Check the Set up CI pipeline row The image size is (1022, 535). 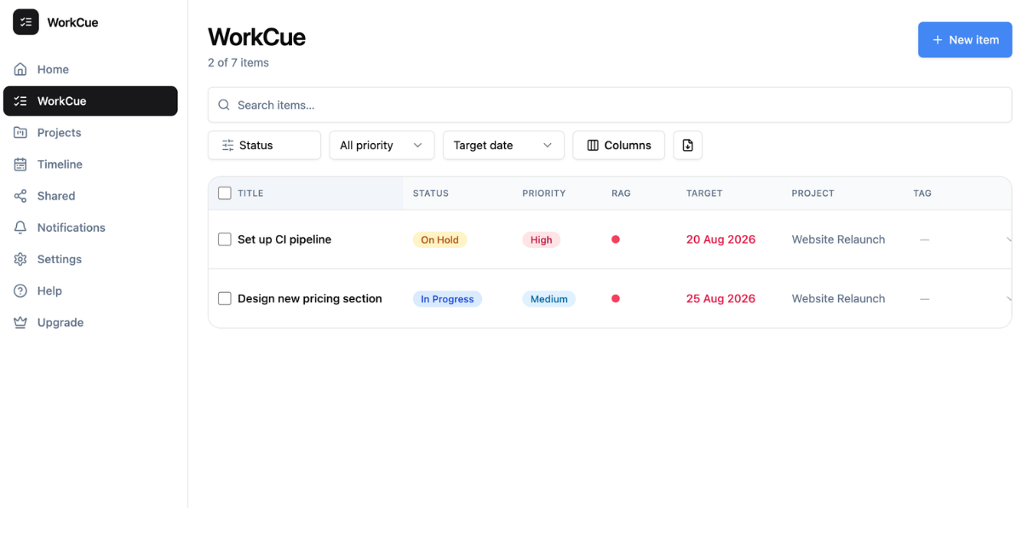[x=225, y=239]
